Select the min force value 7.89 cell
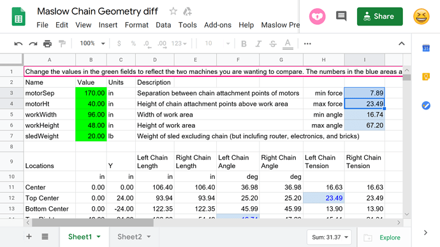Screen dimensions: 440x247 (x=365, y=93)
